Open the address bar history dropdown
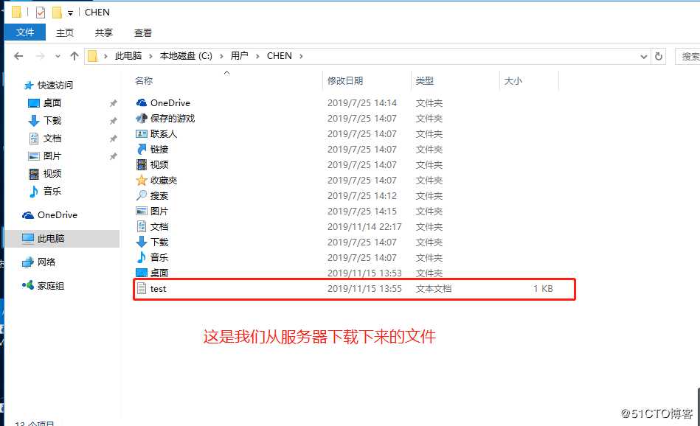The width and height of the screenshot is (700, 426). pyautogui.click(x=643, y=57)
